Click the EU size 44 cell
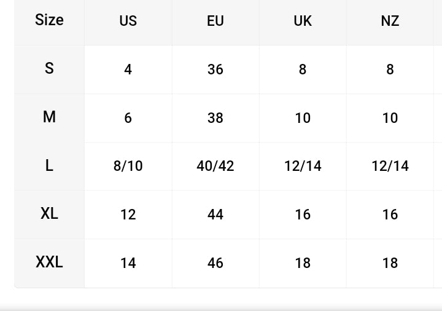Viewport: 442px width, 311px height. click(x=215, y=215)
